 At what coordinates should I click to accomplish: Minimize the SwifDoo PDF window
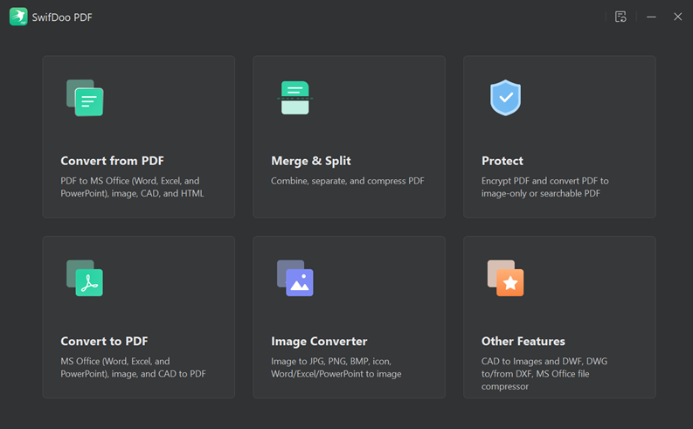tap(651, 17)
